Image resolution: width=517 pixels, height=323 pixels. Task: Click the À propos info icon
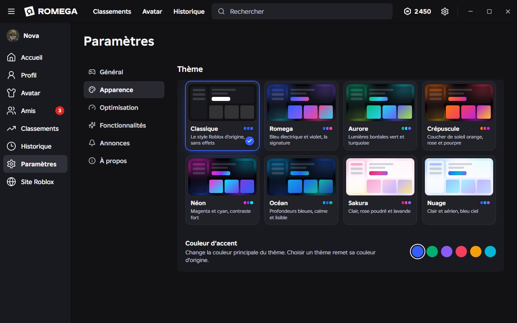tap(92, 161)
